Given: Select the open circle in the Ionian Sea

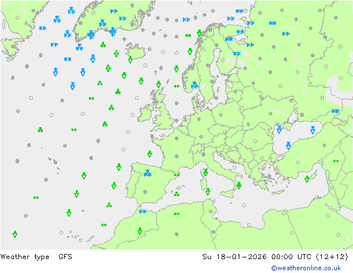Looking at the screenshot, I should pos(244,205).
